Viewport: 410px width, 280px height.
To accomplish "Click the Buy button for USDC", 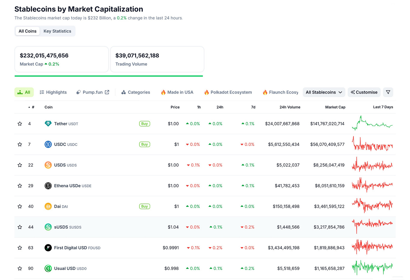I will coord(144,144).
